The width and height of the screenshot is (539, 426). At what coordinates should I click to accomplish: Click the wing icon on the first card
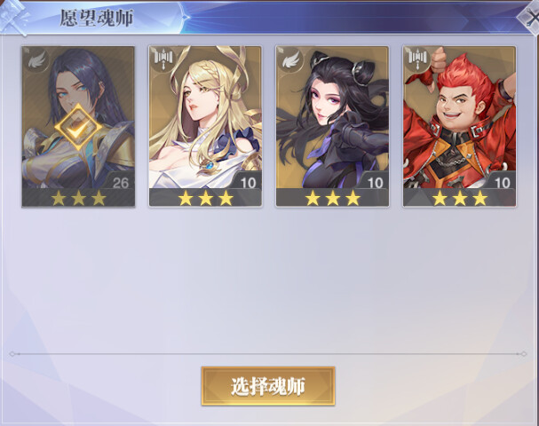coord(36,60)
